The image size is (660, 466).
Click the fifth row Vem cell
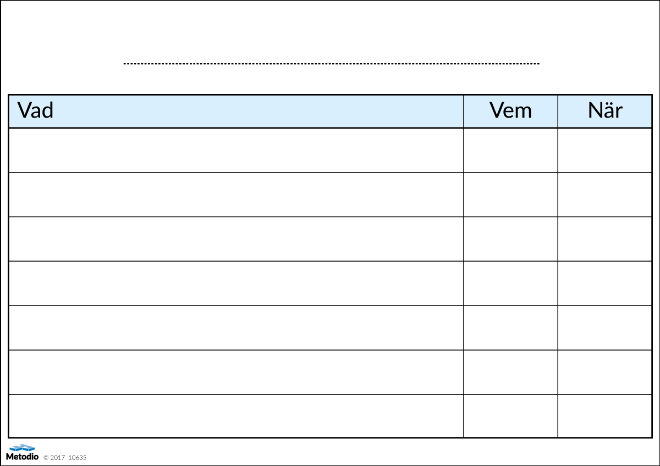510,328
